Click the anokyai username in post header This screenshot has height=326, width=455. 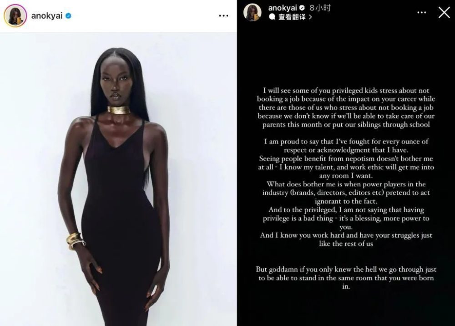point(47,15)
